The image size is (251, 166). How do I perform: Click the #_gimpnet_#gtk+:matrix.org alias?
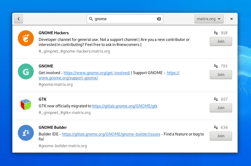pyautogui.click(x=65, y=113)
